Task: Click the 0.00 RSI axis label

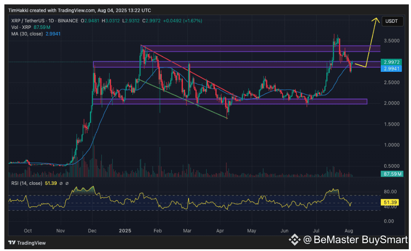Action: (x=389, y=221)
